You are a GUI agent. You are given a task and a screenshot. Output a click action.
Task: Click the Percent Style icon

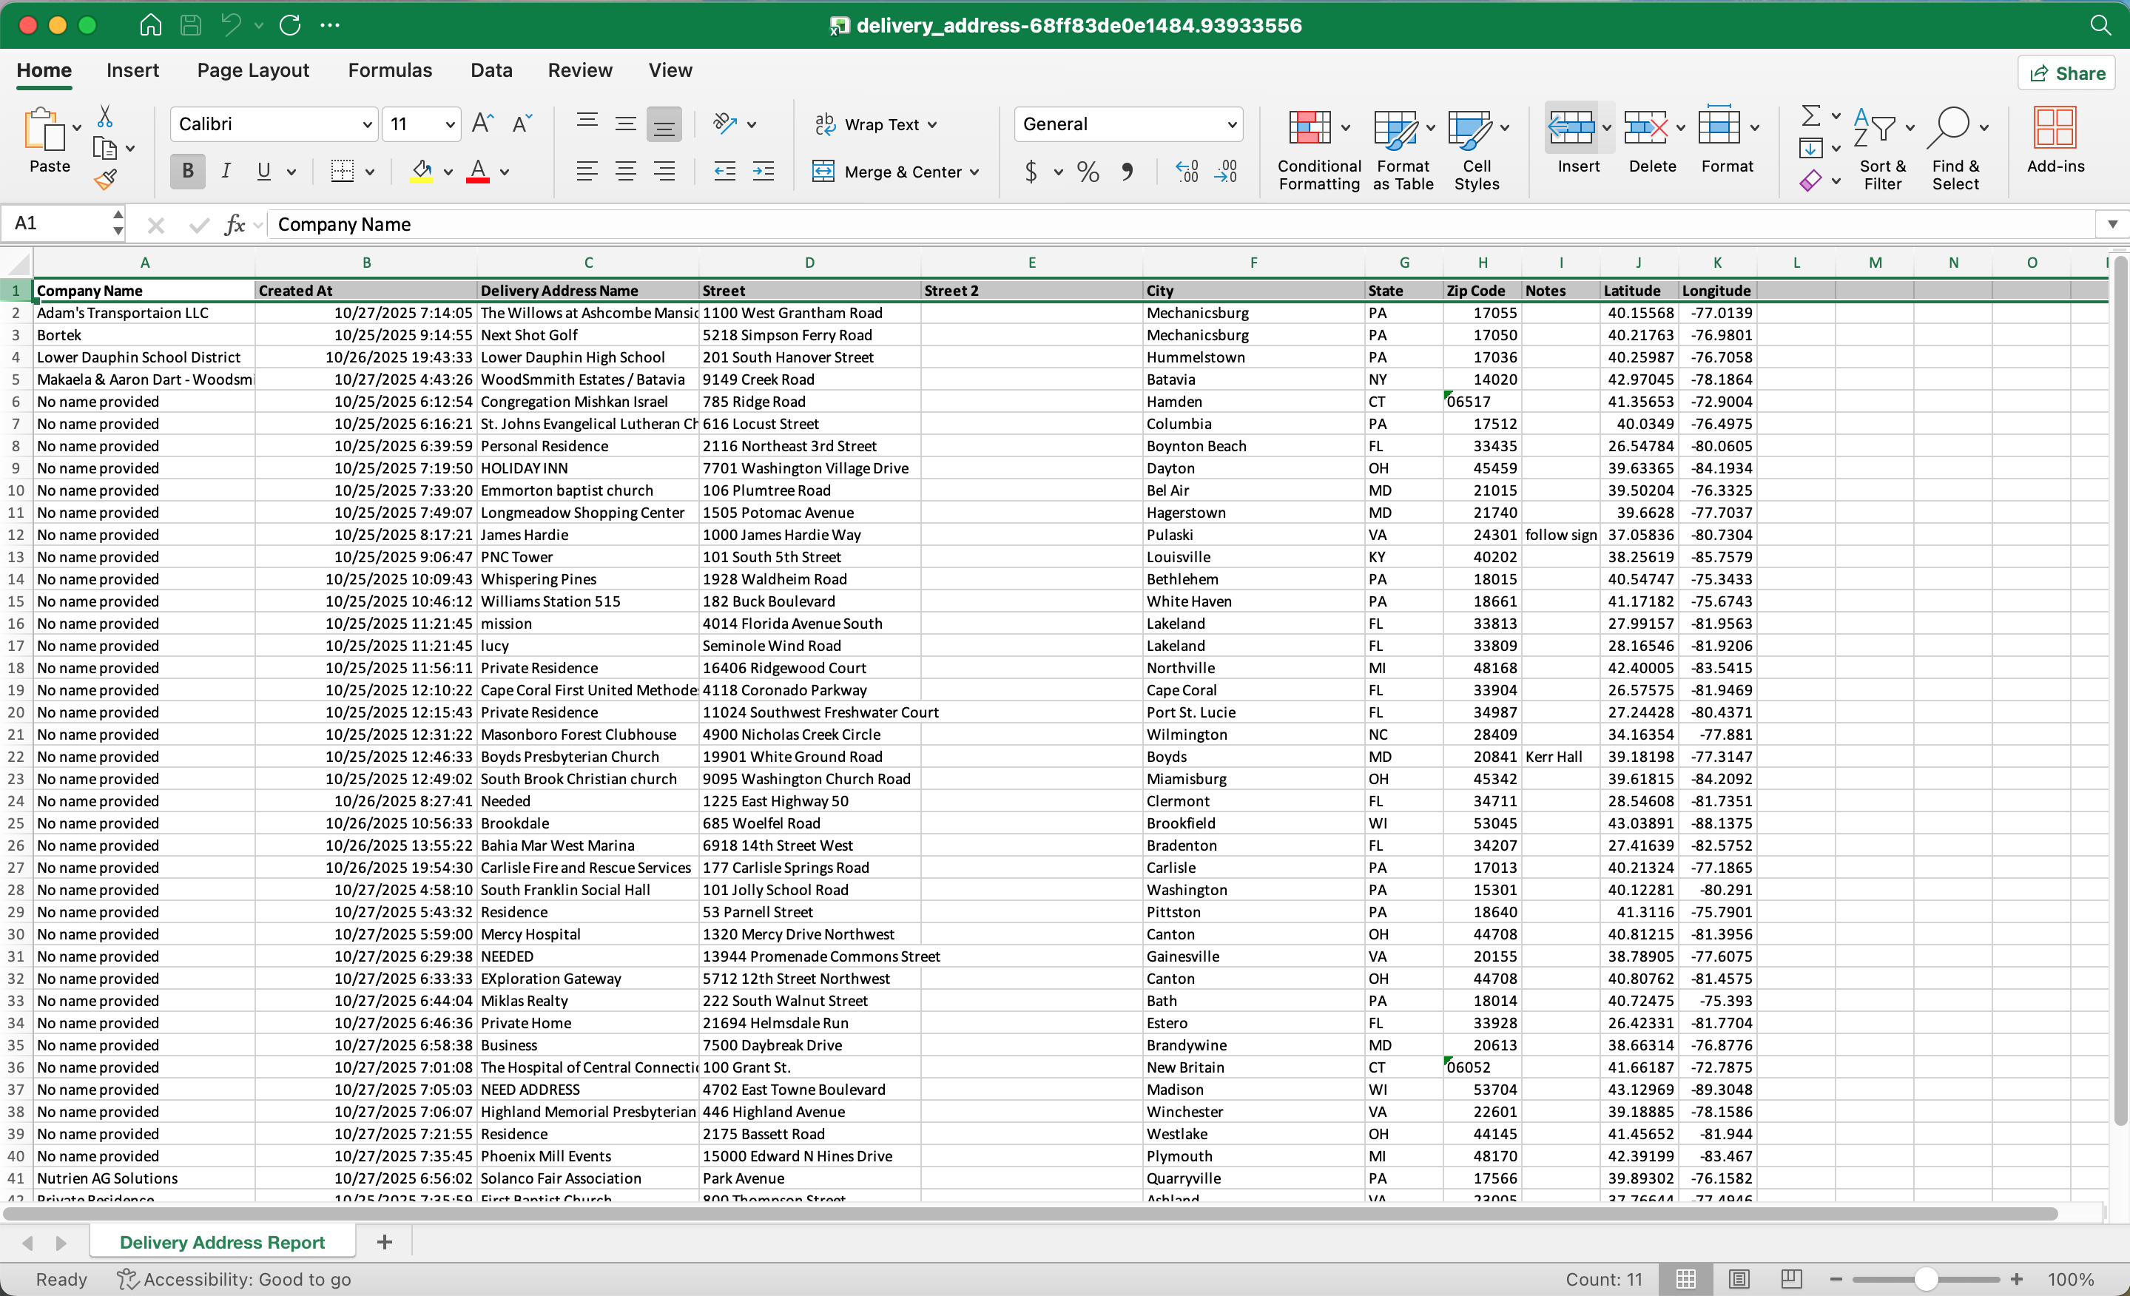click(1088, 171)
